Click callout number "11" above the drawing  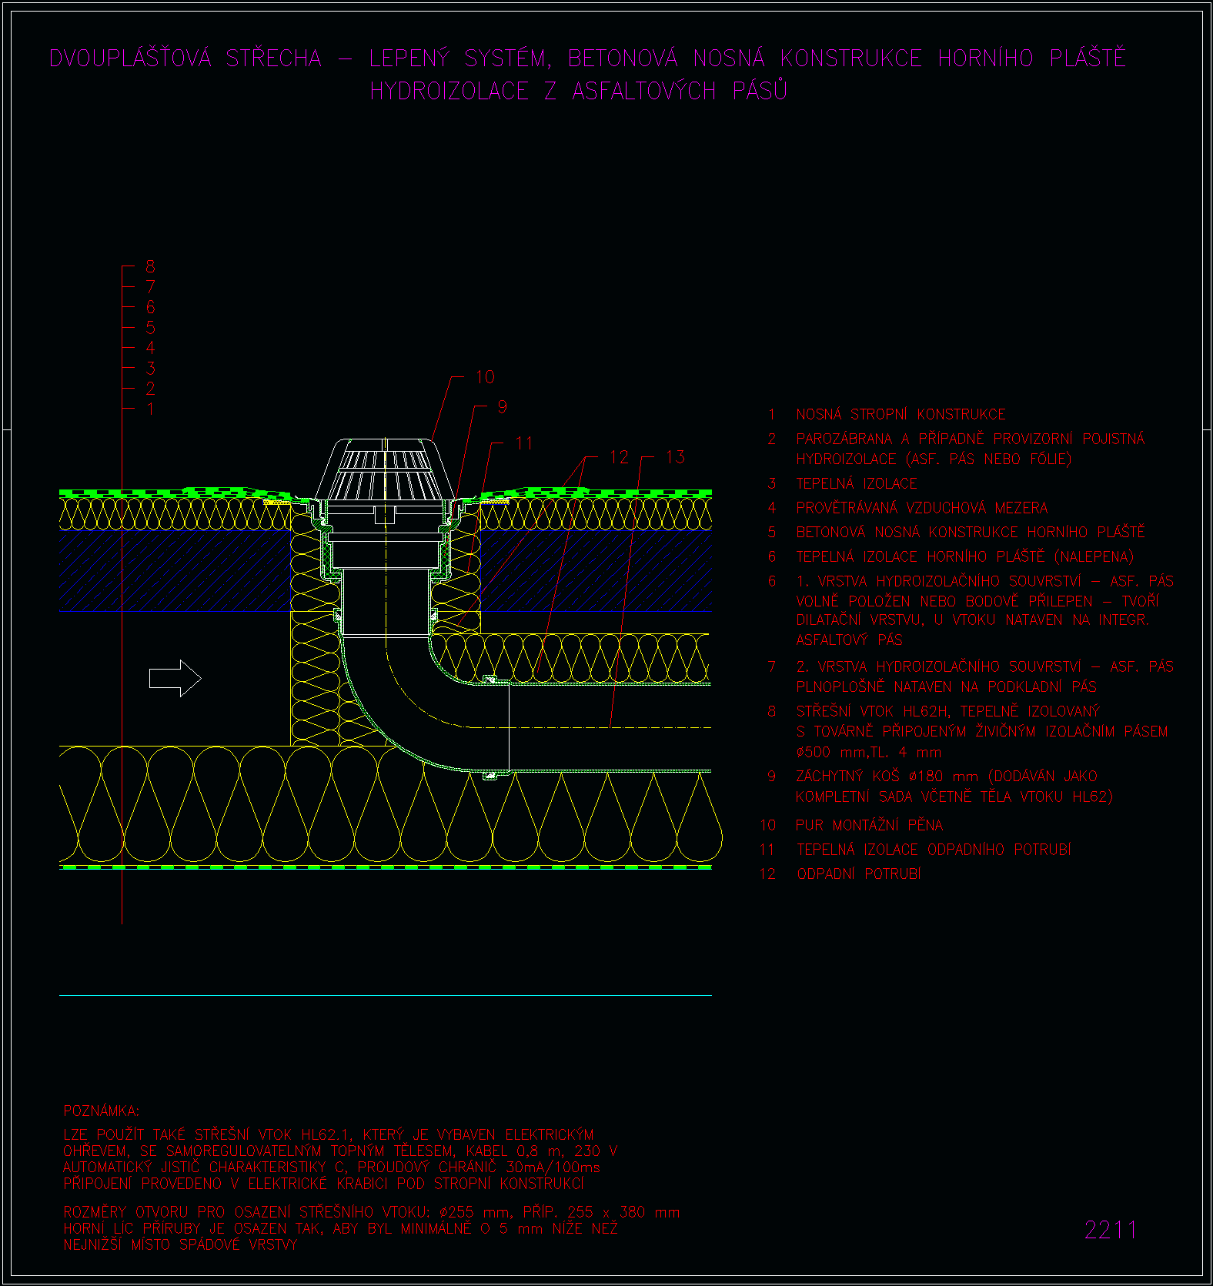click(524, 443)
